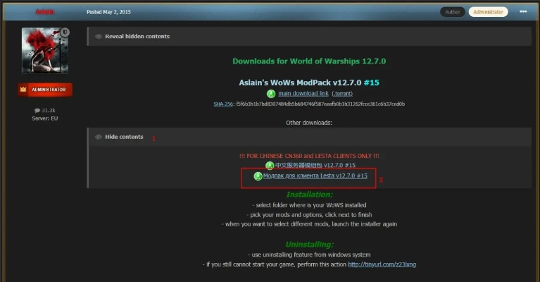Click the Author badge button

[x=451, y=12]
